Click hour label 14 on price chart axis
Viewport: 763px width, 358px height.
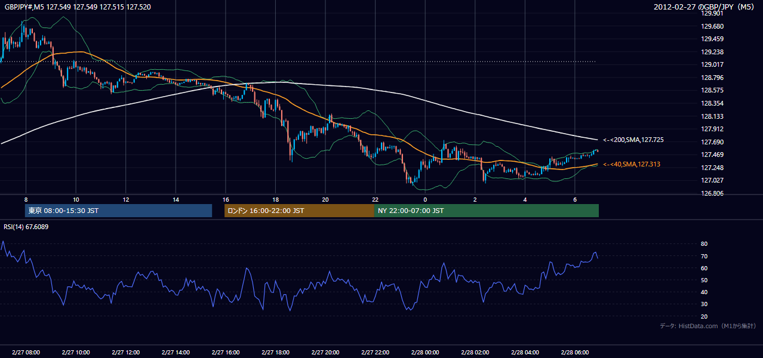click(176, 199)
